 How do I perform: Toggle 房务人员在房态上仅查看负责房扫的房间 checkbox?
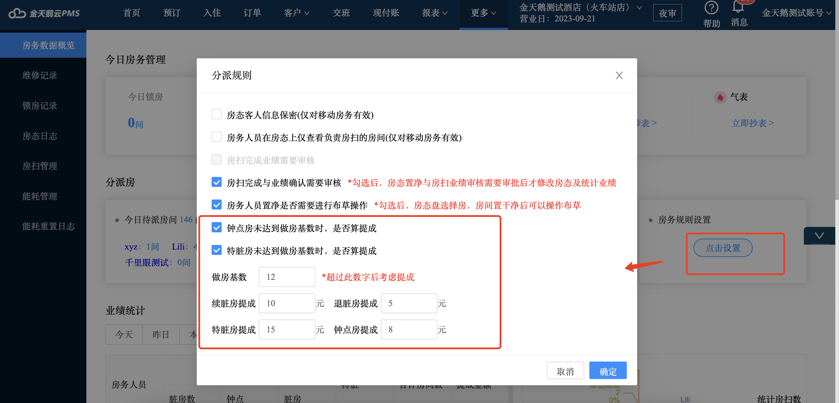216,137
